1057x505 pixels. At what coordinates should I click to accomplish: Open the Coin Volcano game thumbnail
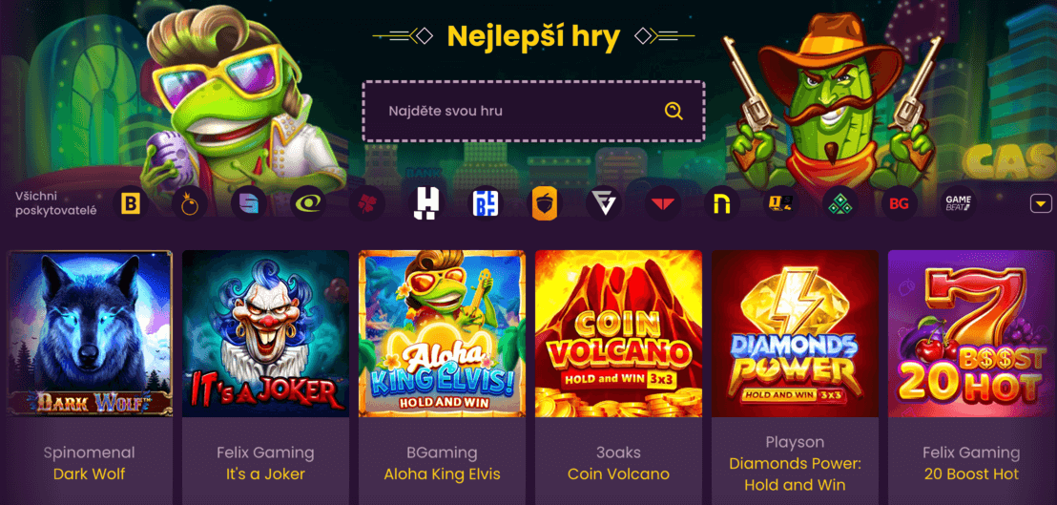point(619,334)
